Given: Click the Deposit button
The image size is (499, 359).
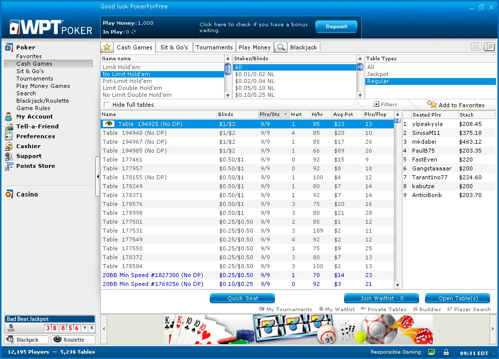Looking at the screenshot, I should pos(337,27).
